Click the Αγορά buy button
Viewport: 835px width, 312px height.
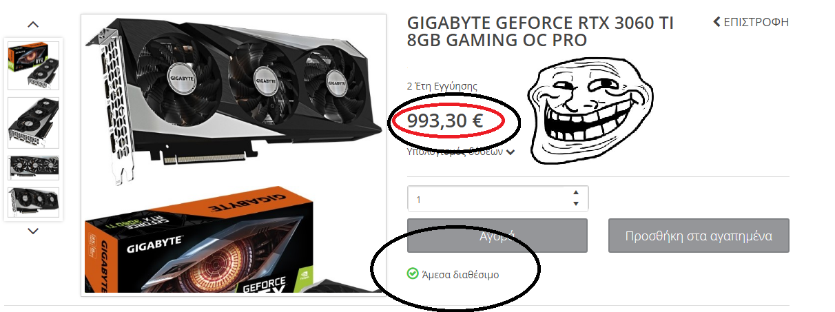497,236
